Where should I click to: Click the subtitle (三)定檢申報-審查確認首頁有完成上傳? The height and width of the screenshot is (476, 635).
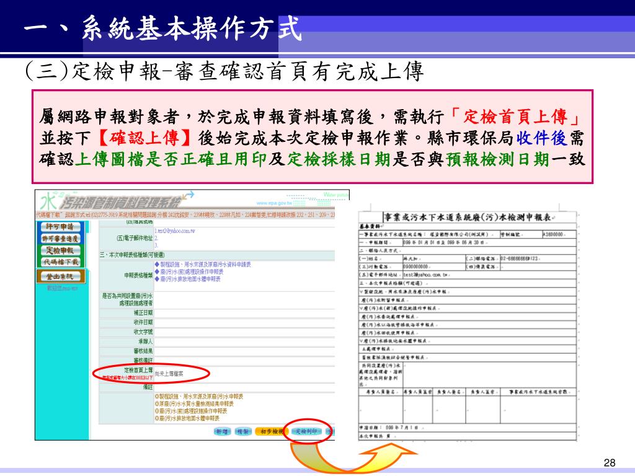click(224, 71)
